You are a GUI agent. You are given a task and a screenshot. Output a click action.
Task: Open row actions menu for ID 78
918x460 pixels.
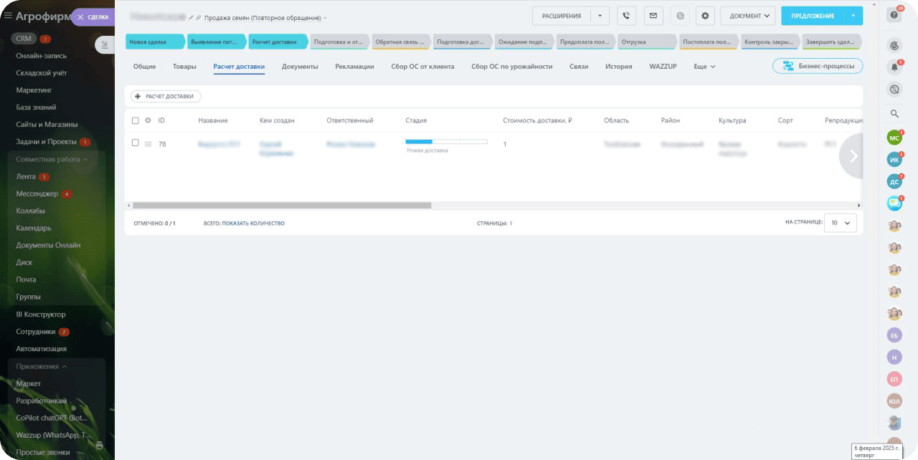coord(148,144)
